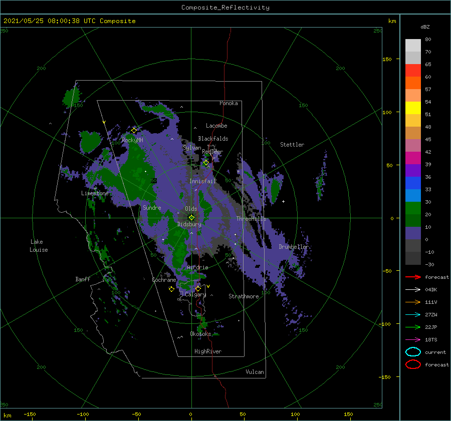The height and width of the screenshot is (421, 451).
Task: Click the yellow diamond marker near Cochrane
Action: pos(171,289)
